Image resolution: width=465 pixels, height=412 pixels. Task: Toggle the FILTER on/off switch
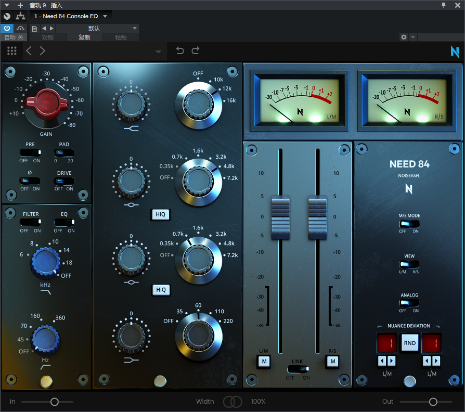(30, 222)
